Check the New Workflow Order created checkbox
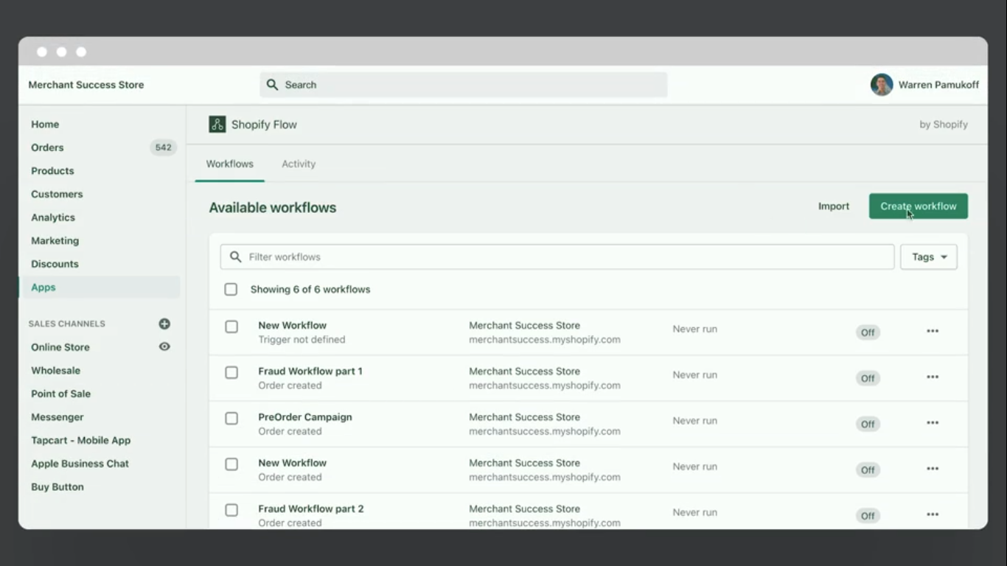The height and width of the screenshot is (566, 1007). (x=231, y=464)
